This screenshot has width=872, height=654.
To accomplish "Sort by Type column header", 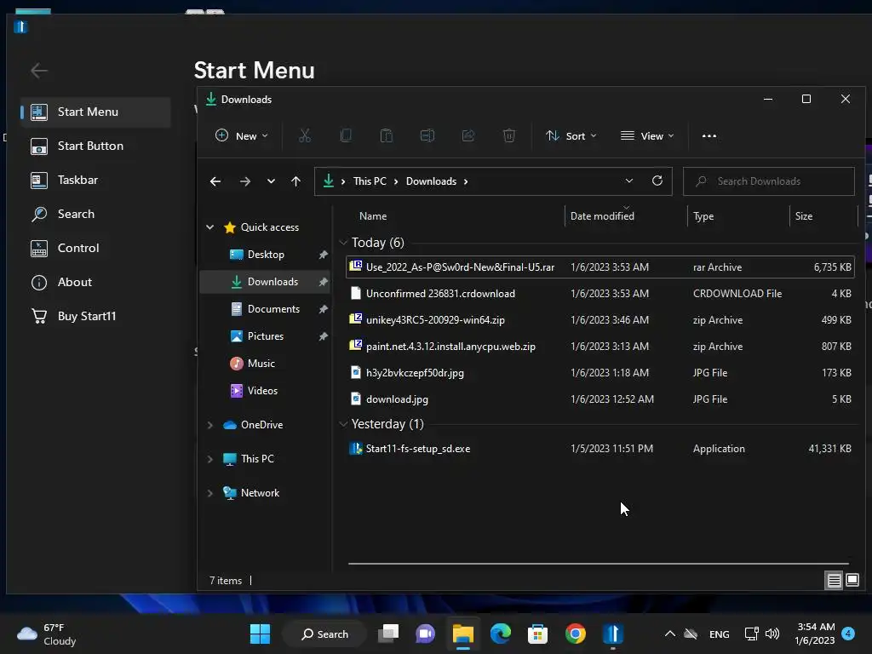I will click(x=738, y=215).
